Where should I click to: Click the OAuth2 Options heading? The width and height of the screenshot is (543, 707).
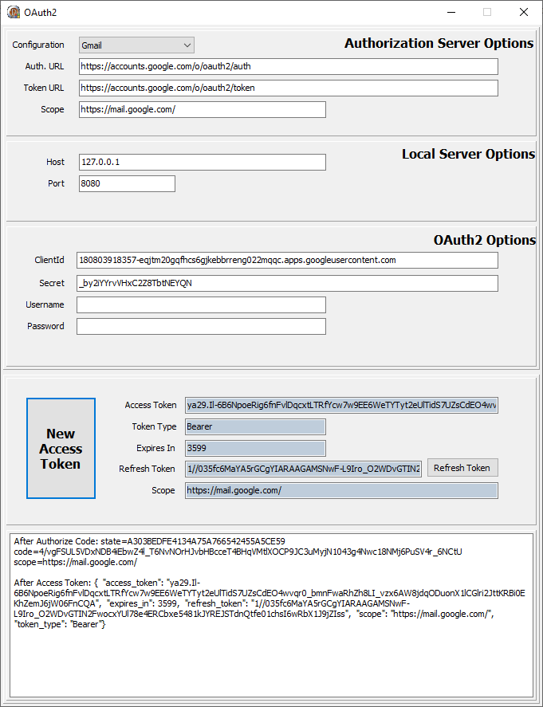[485, 240]
